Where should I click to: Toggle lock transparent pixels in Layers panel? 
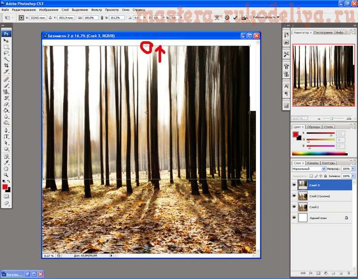(311, 176)
